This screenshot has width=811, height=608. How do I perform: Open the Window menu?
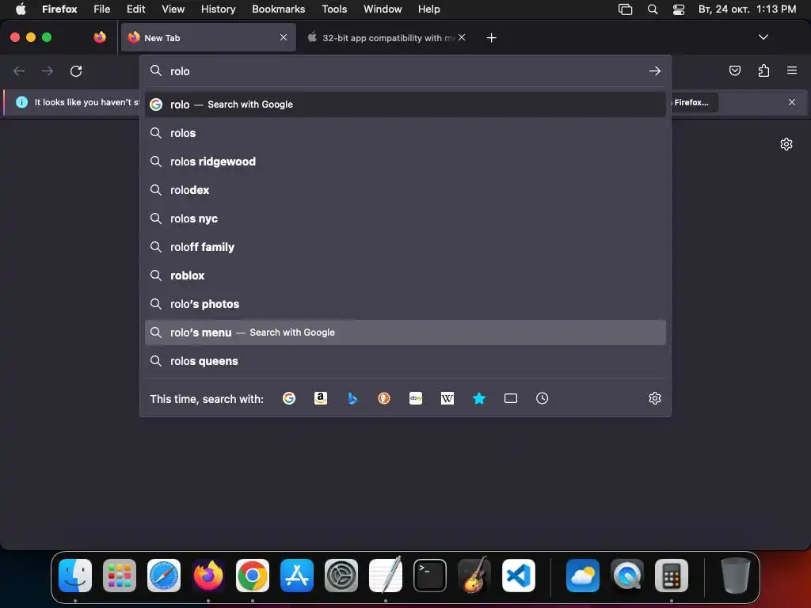click(383, 9)
